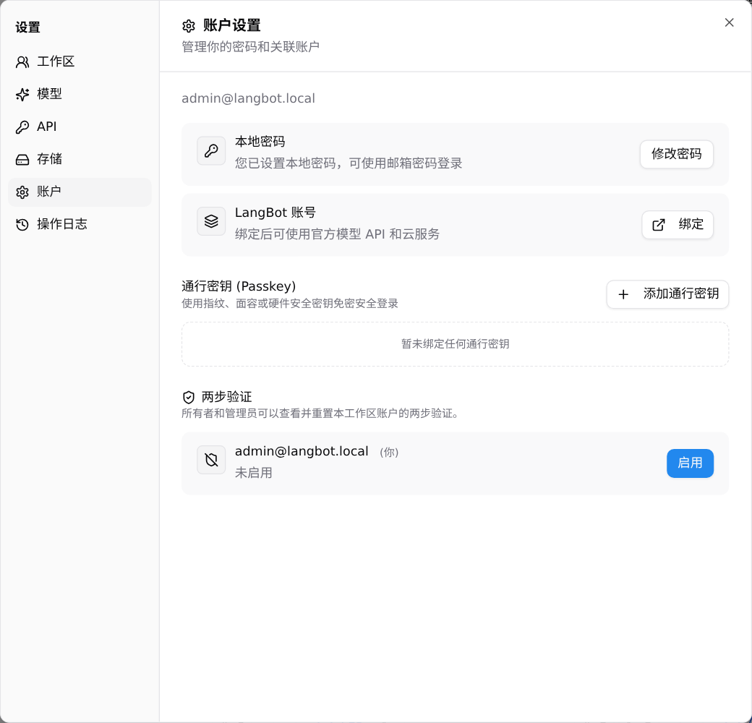Click 绑定后可使用官方模型 API 和云服务 description
The width and height of the screenshot is (752, 723).
coord(337,234)
